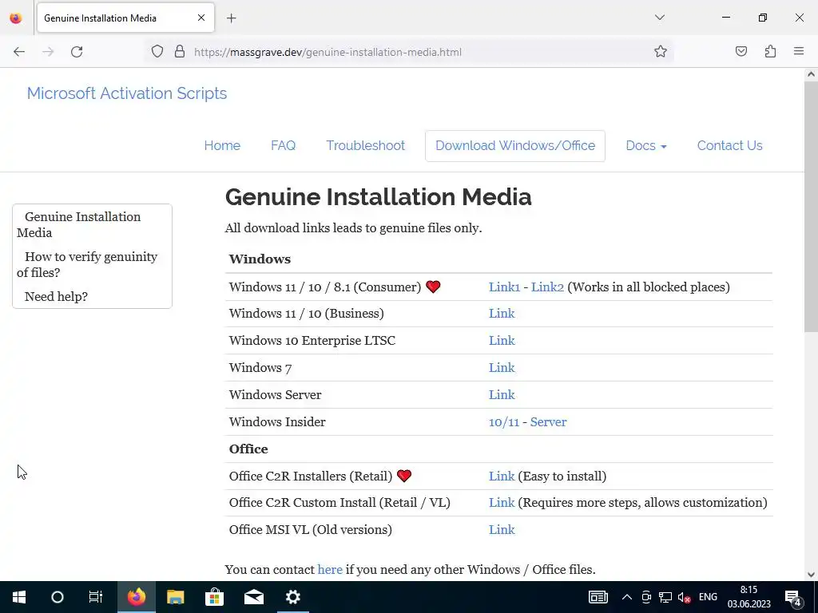Open the FAQ nav item

click(x=284, y=145)
